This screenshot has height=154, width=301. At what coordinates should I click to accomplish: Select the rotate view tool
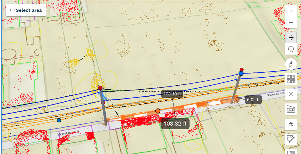pyautogui.click(x=291, y=49)
